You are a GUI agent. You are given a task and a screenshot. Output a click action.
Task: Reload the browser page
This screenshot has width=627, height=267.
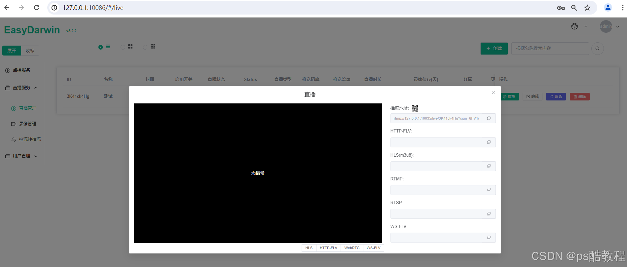36,8
